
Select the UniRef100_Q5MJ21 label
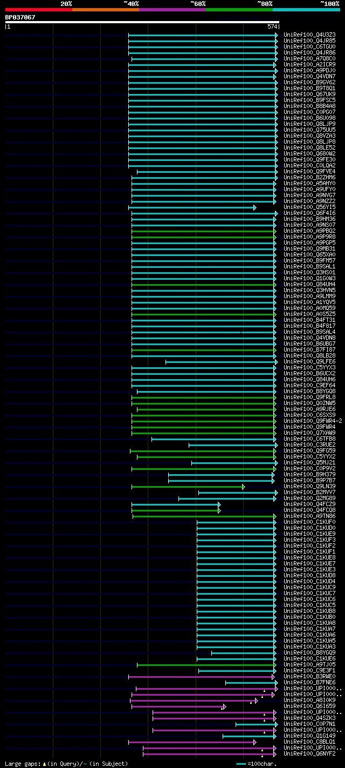tap(309, 462)
